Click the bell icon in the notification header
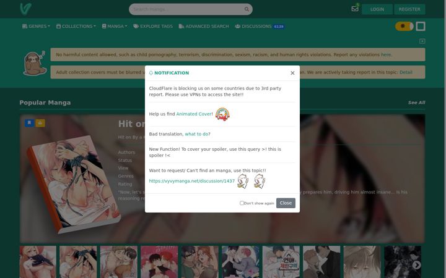 click(x=151, y=73)
